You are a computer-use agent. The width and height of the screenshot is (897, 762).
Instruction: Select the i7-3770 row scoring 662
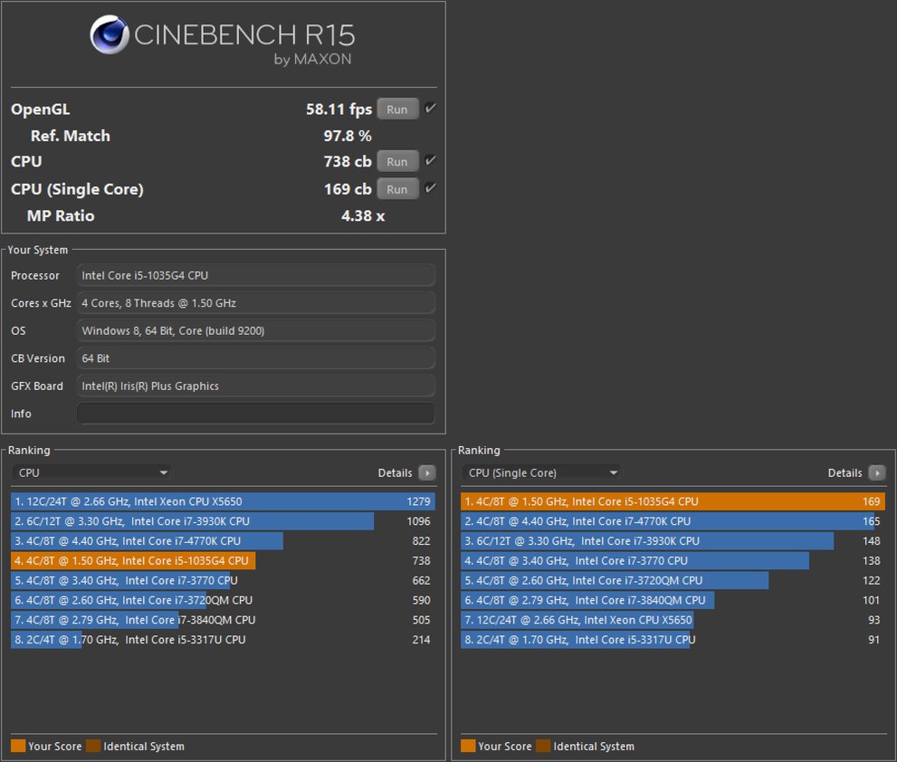tap(223, 581)
